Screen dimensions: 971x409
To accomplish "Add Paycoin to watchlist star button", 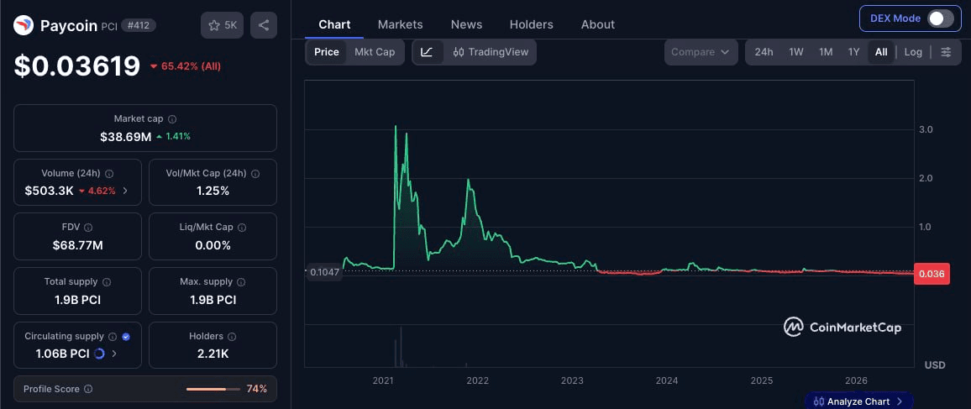I will point(223,25).
